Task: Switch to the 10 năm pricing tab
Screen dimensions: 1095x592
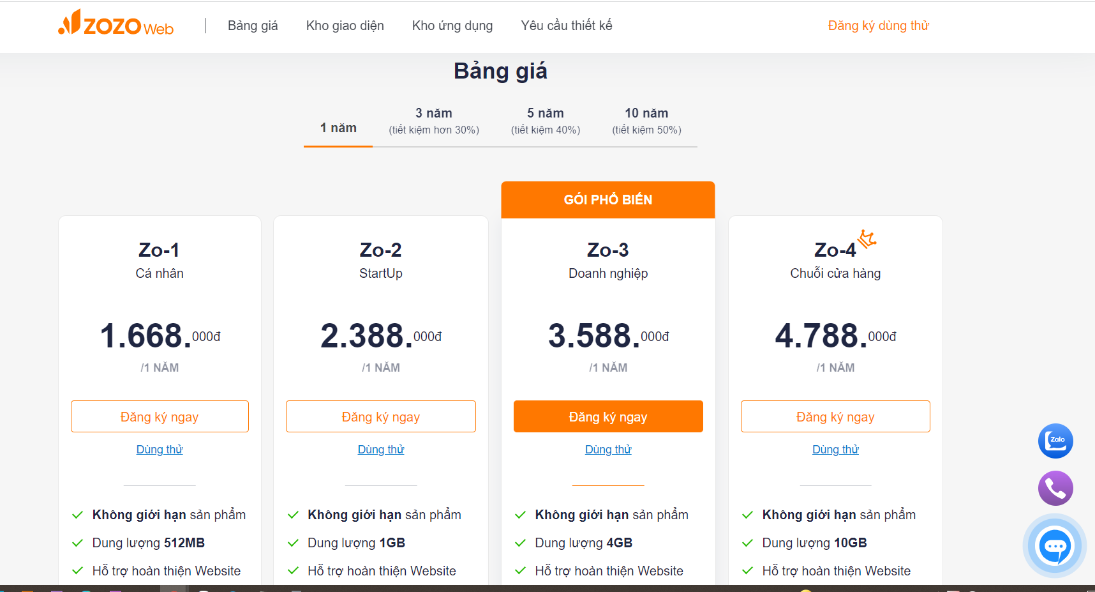Action: coord(646,121)
